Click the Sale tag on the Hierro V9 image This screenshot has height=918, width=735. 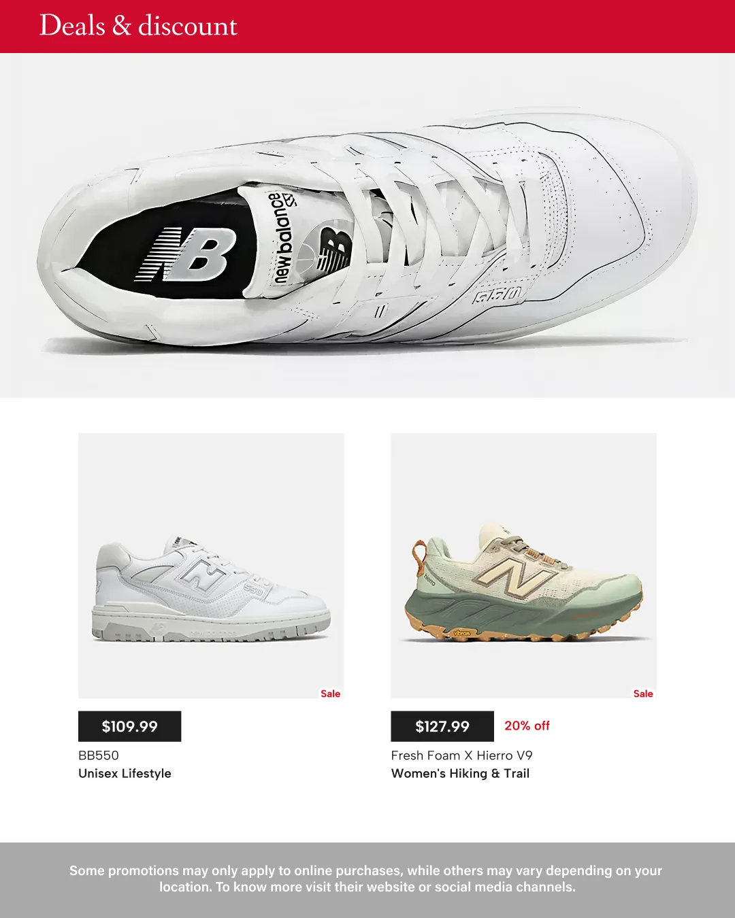coord(643,694)
